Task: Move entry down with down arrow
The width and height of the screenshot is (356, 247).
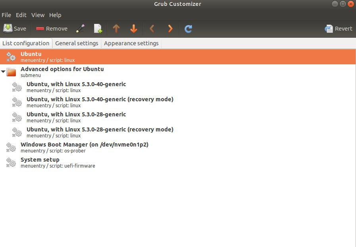Action: 134,29
